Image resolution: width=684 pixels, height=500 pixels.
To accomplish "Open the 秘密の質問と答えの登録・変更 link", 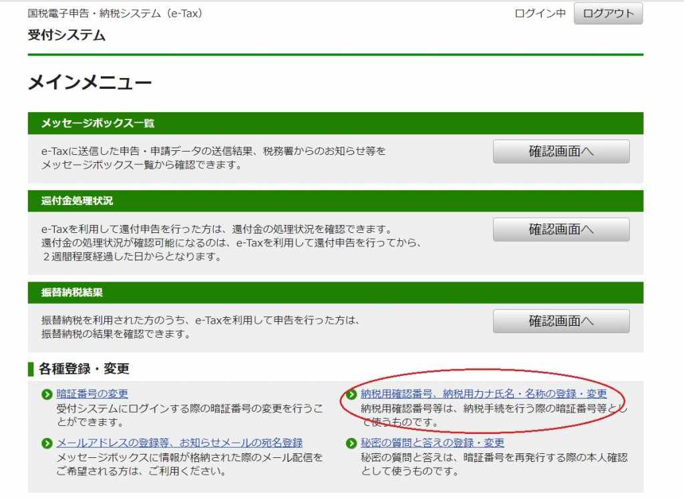I will tap(432, 443).
